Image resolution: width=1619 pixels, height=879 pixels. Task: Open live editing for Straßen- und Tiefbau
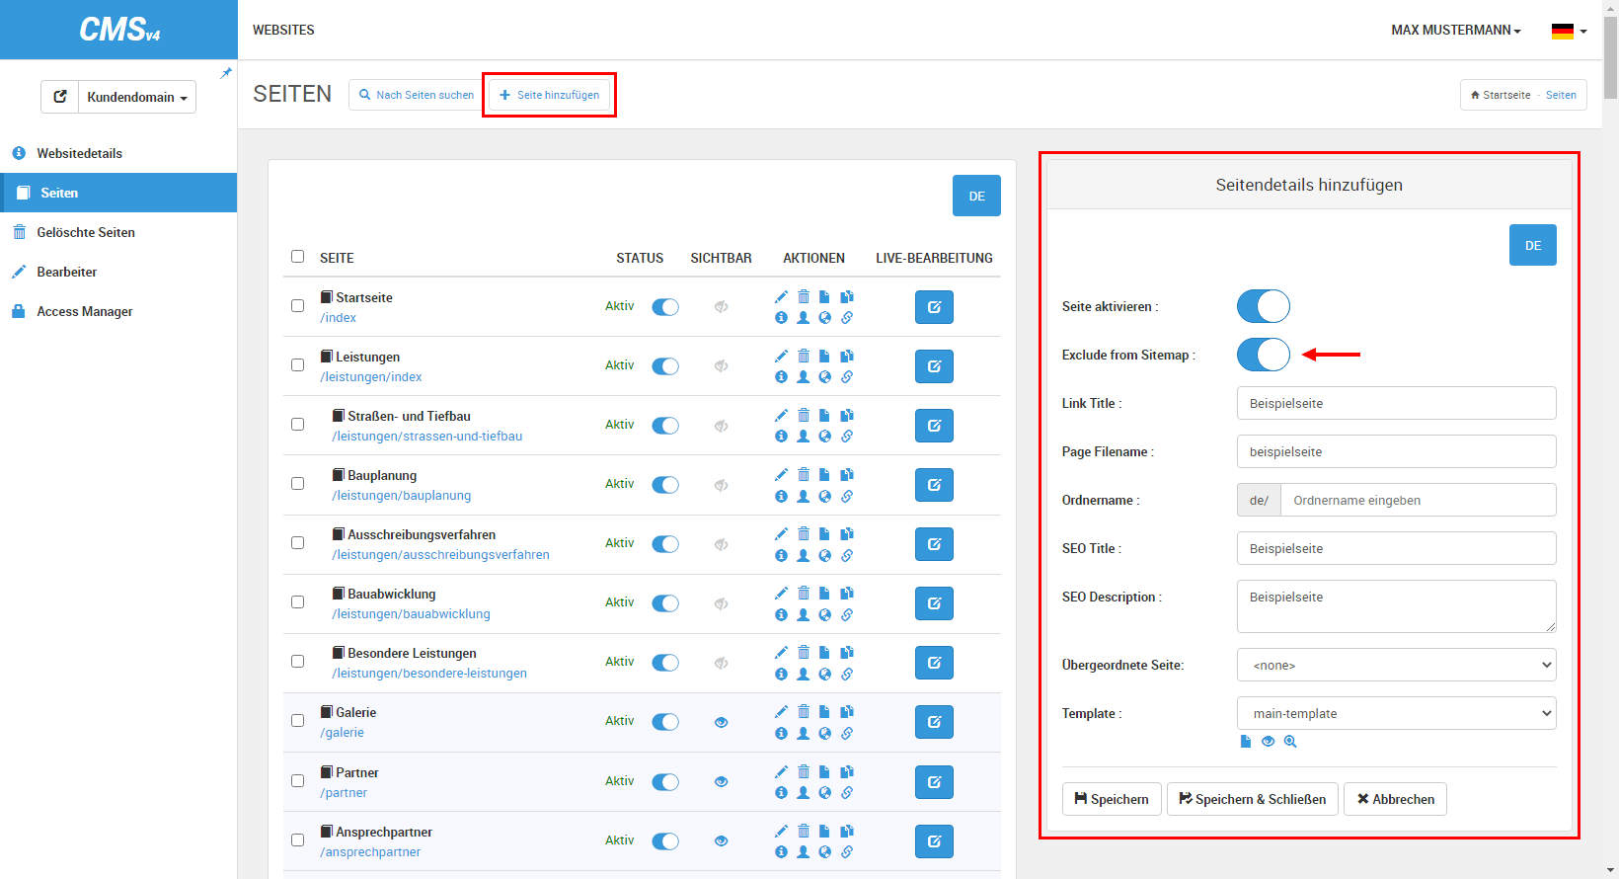pos(934,426)
